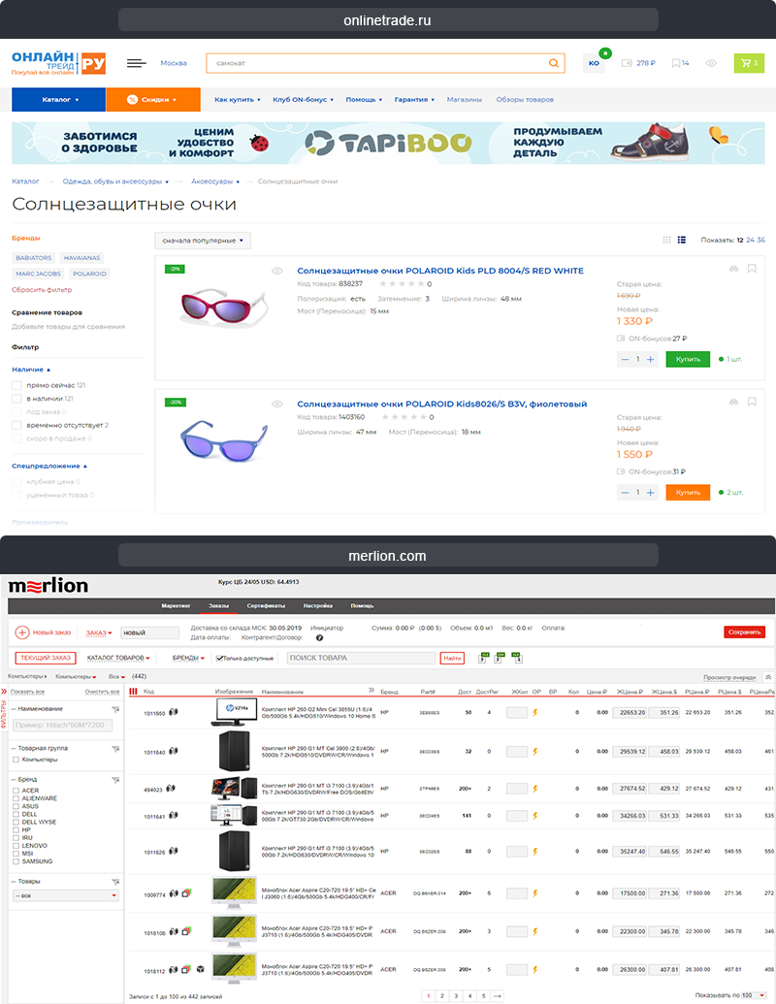Open the БРЕНДЫ dropdown in Merlion
776x1004 pixels.
click(x=188, y=658)
